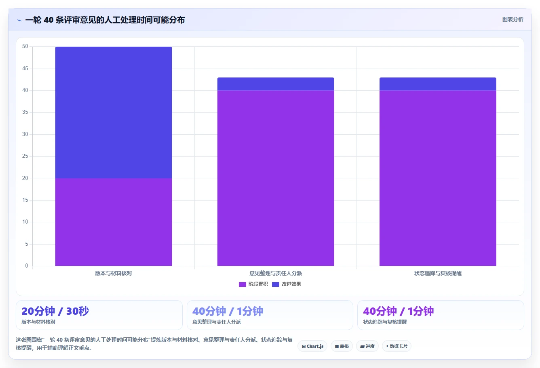Click the x-axis label 意见整理与责任人分派
This screenshot has width=540, height=368.
(276, 273)
